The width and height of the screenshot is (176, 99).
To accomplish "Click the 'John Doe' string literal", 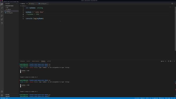I will [x=39, y=12].
